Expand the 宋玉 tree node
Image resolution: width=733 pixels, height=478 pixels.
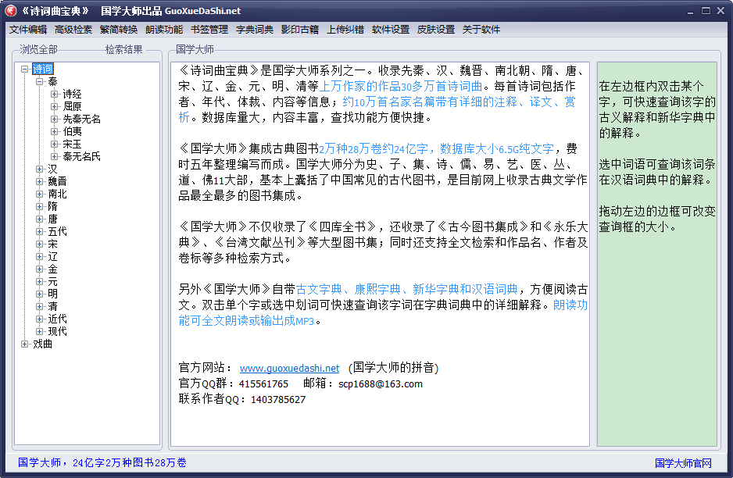(55, 144)
